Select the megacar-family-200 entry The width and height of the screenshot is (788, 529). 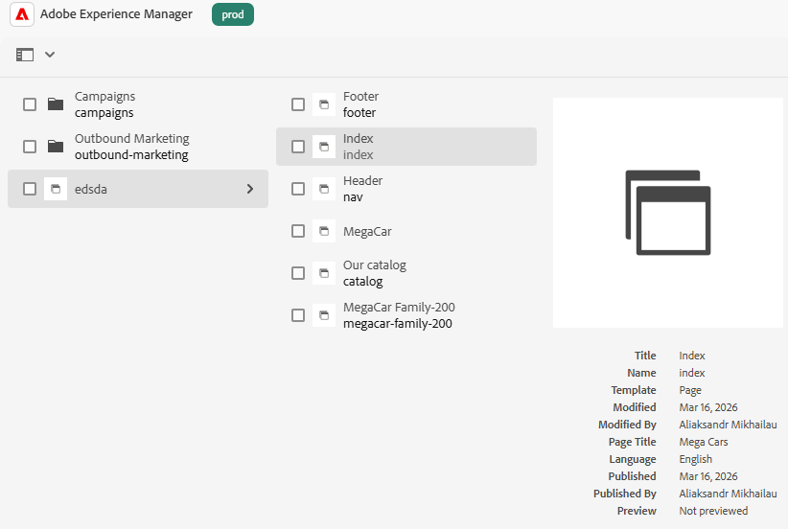pyautogui.click(x=406, y=315)
